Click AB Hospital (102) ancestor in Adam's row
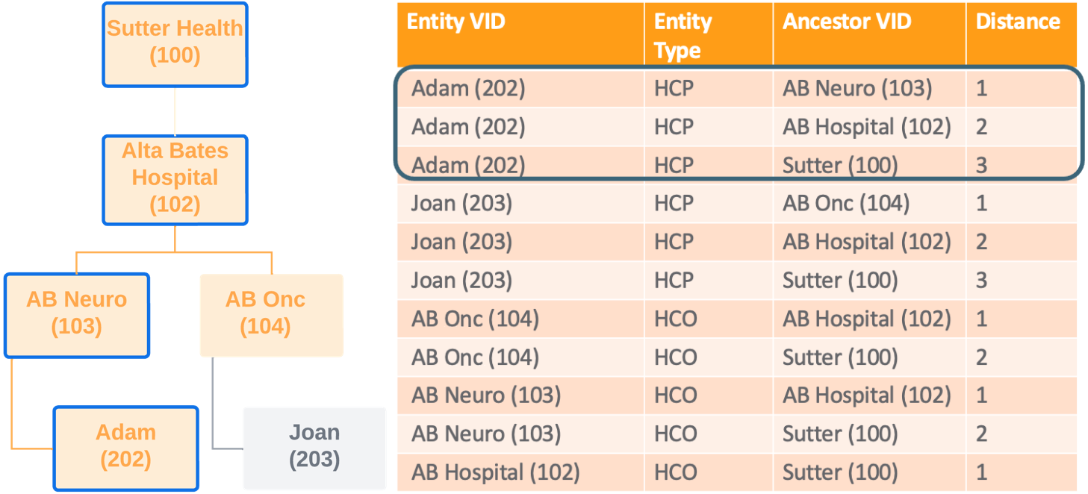 pos(867,127)
